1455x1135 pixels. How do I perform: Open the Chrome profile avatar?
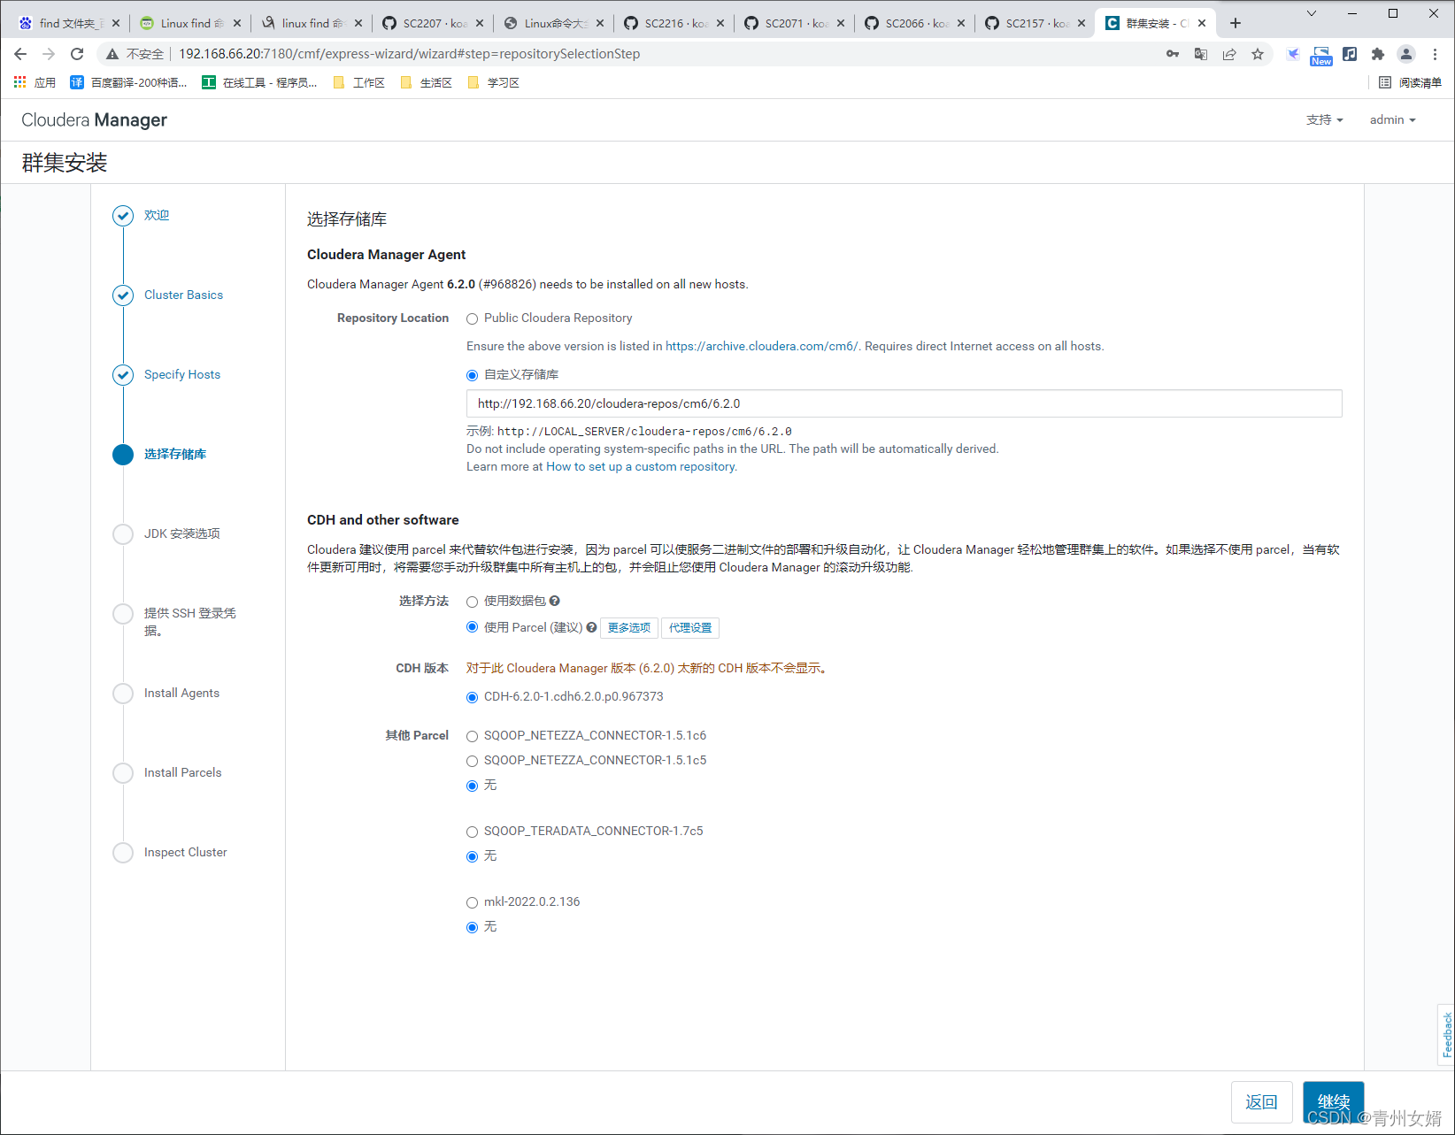pos(1406,54)
